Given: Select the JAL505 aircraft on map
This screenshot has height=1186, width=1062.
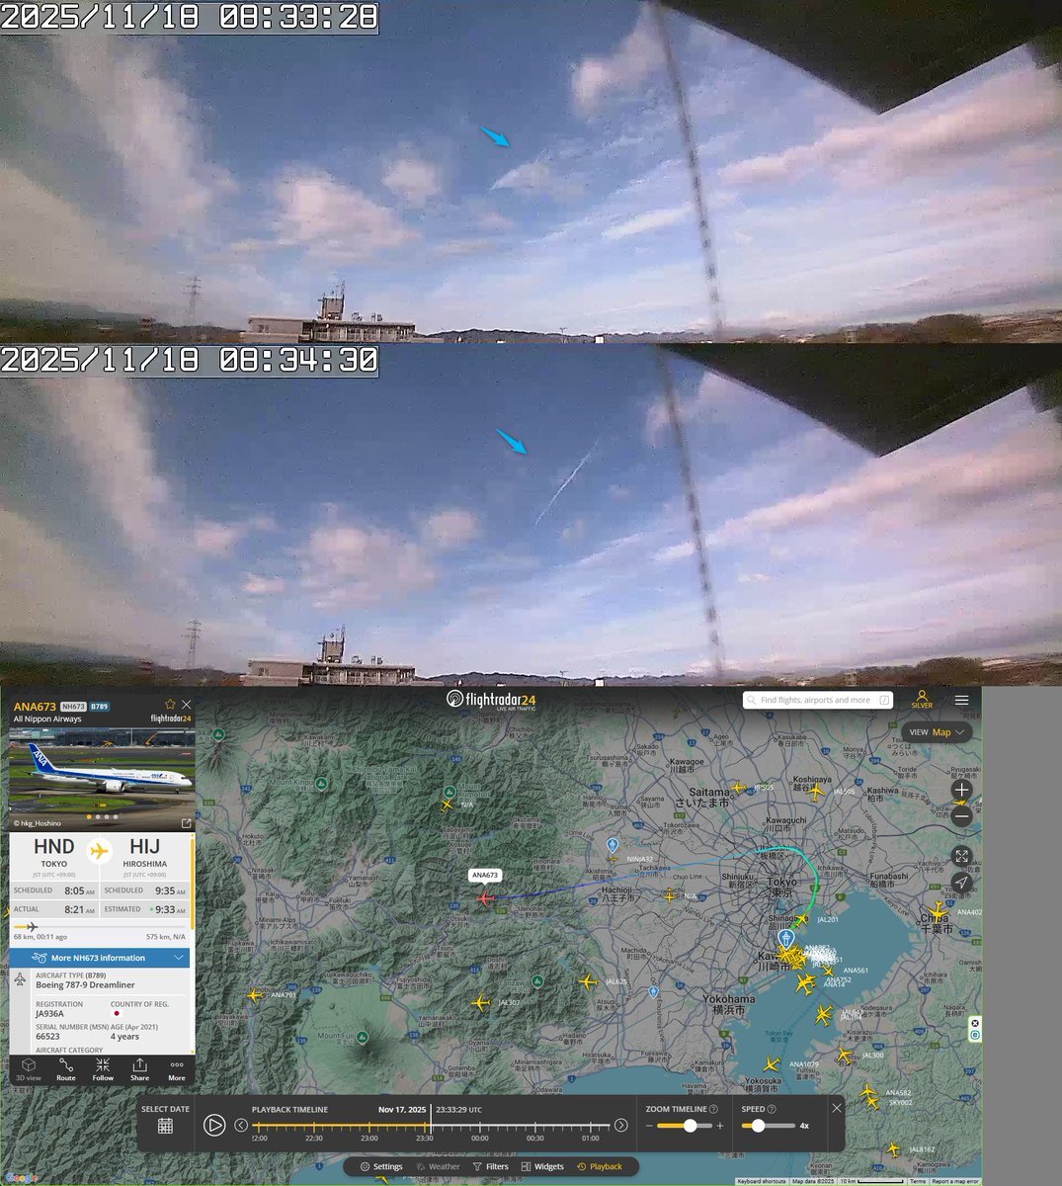Looking at the screenshot, I should [816, 792].
